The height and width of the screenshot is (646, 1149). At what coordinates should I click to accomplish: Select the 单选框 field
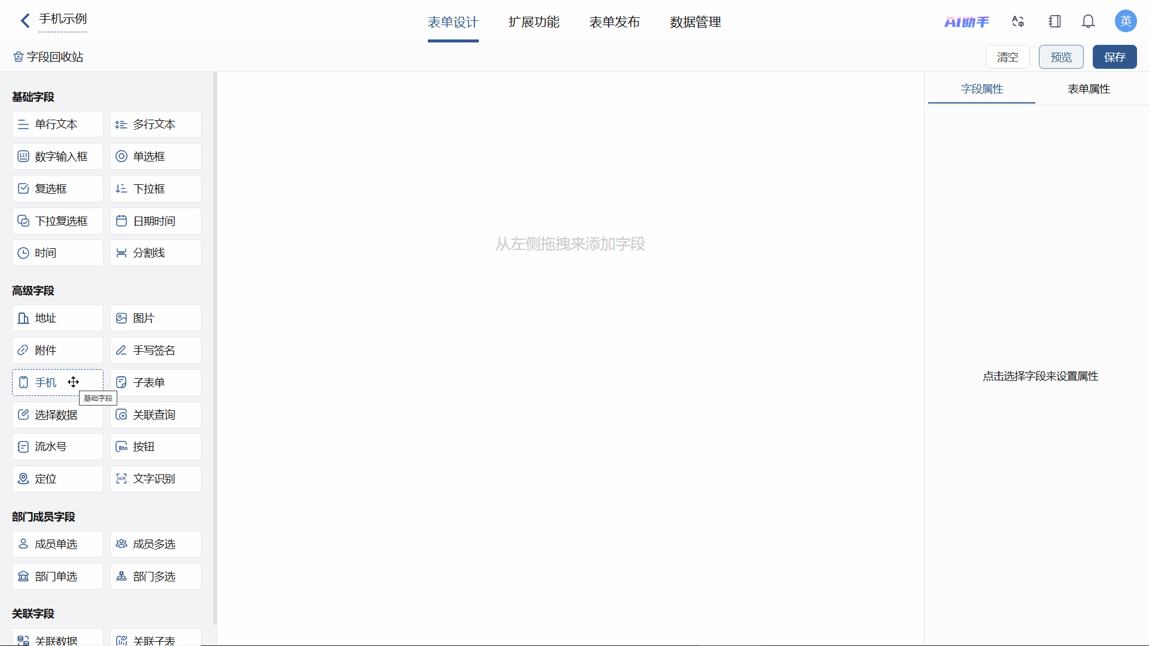click(x=156, y=157)
